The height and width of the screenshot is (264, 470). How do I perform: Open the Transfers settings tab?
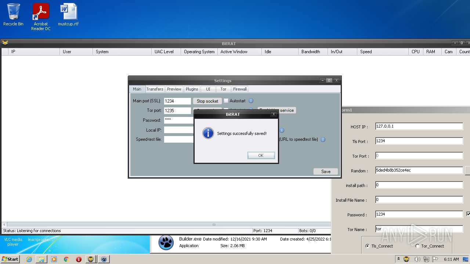pos(155,89)
